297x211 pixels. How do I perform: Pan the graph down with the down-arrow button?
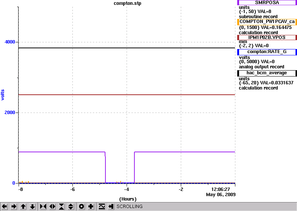click(33, 207)
